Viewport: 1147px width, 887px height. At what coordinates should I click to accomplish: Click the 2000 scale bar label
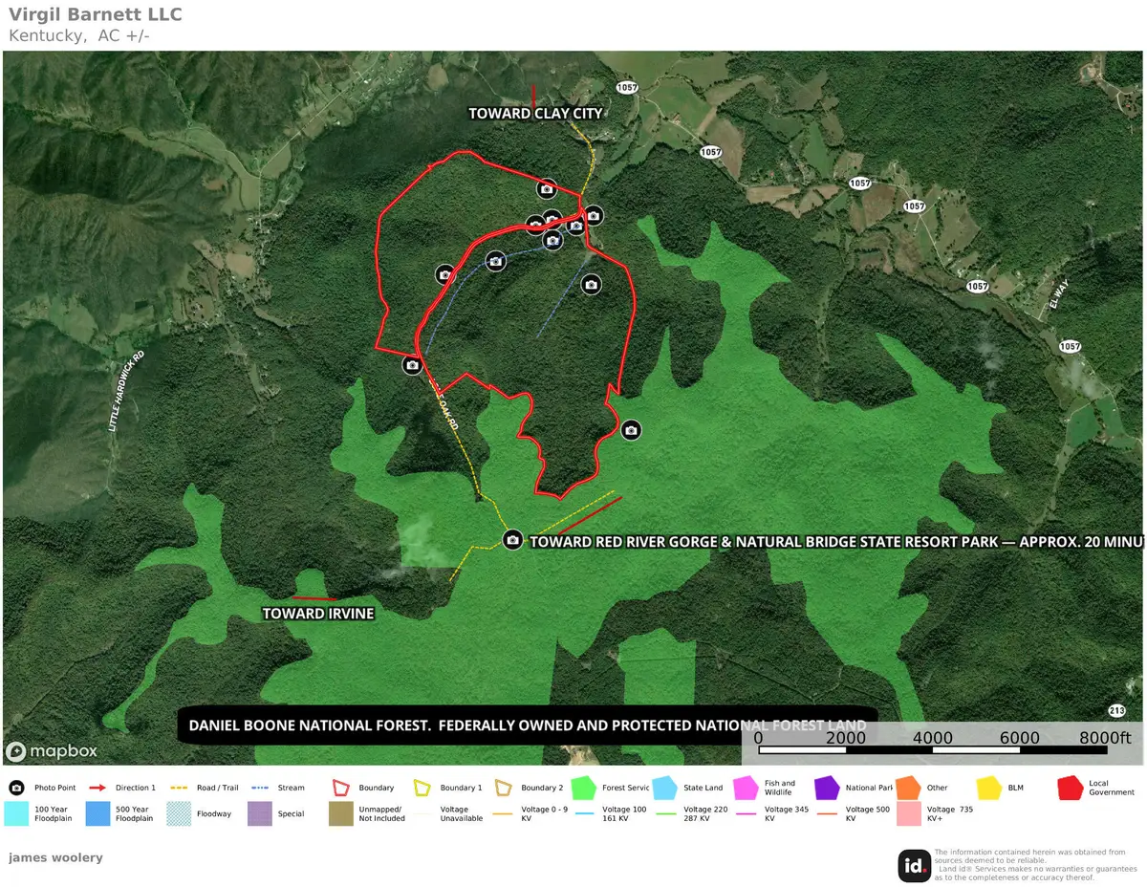[846, 738]
